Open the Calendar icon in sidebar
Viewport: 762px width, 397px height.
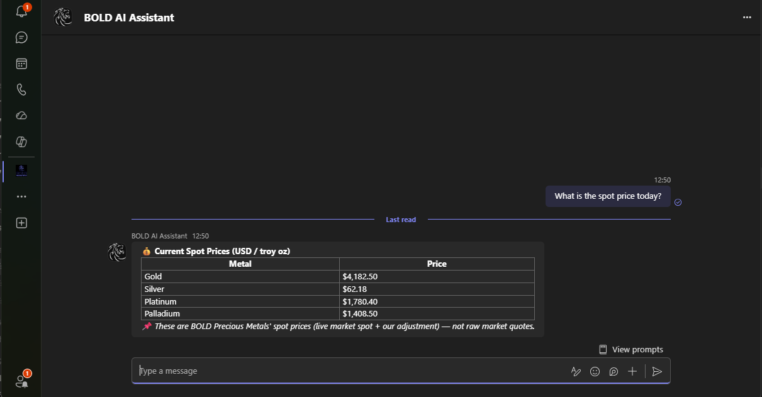(21, 64)
